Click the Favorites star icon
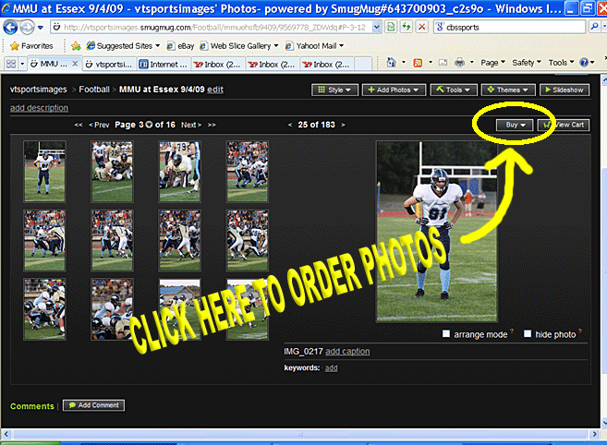Image resolution: width=607 pixels, height=445 pixels. [14, 45]
